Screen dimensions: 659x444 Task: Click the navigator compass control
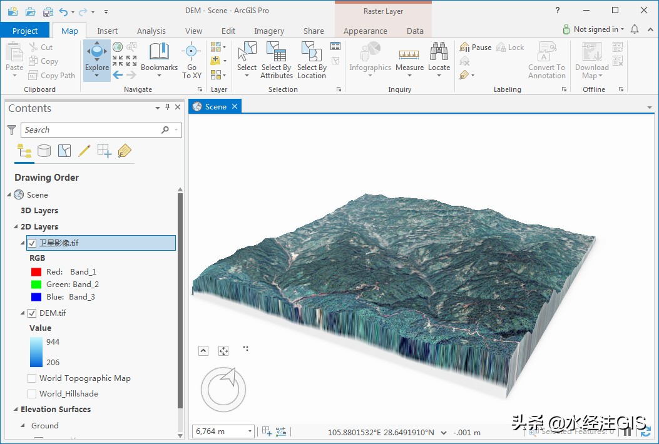pyautogui.click(x=223, y=388)
